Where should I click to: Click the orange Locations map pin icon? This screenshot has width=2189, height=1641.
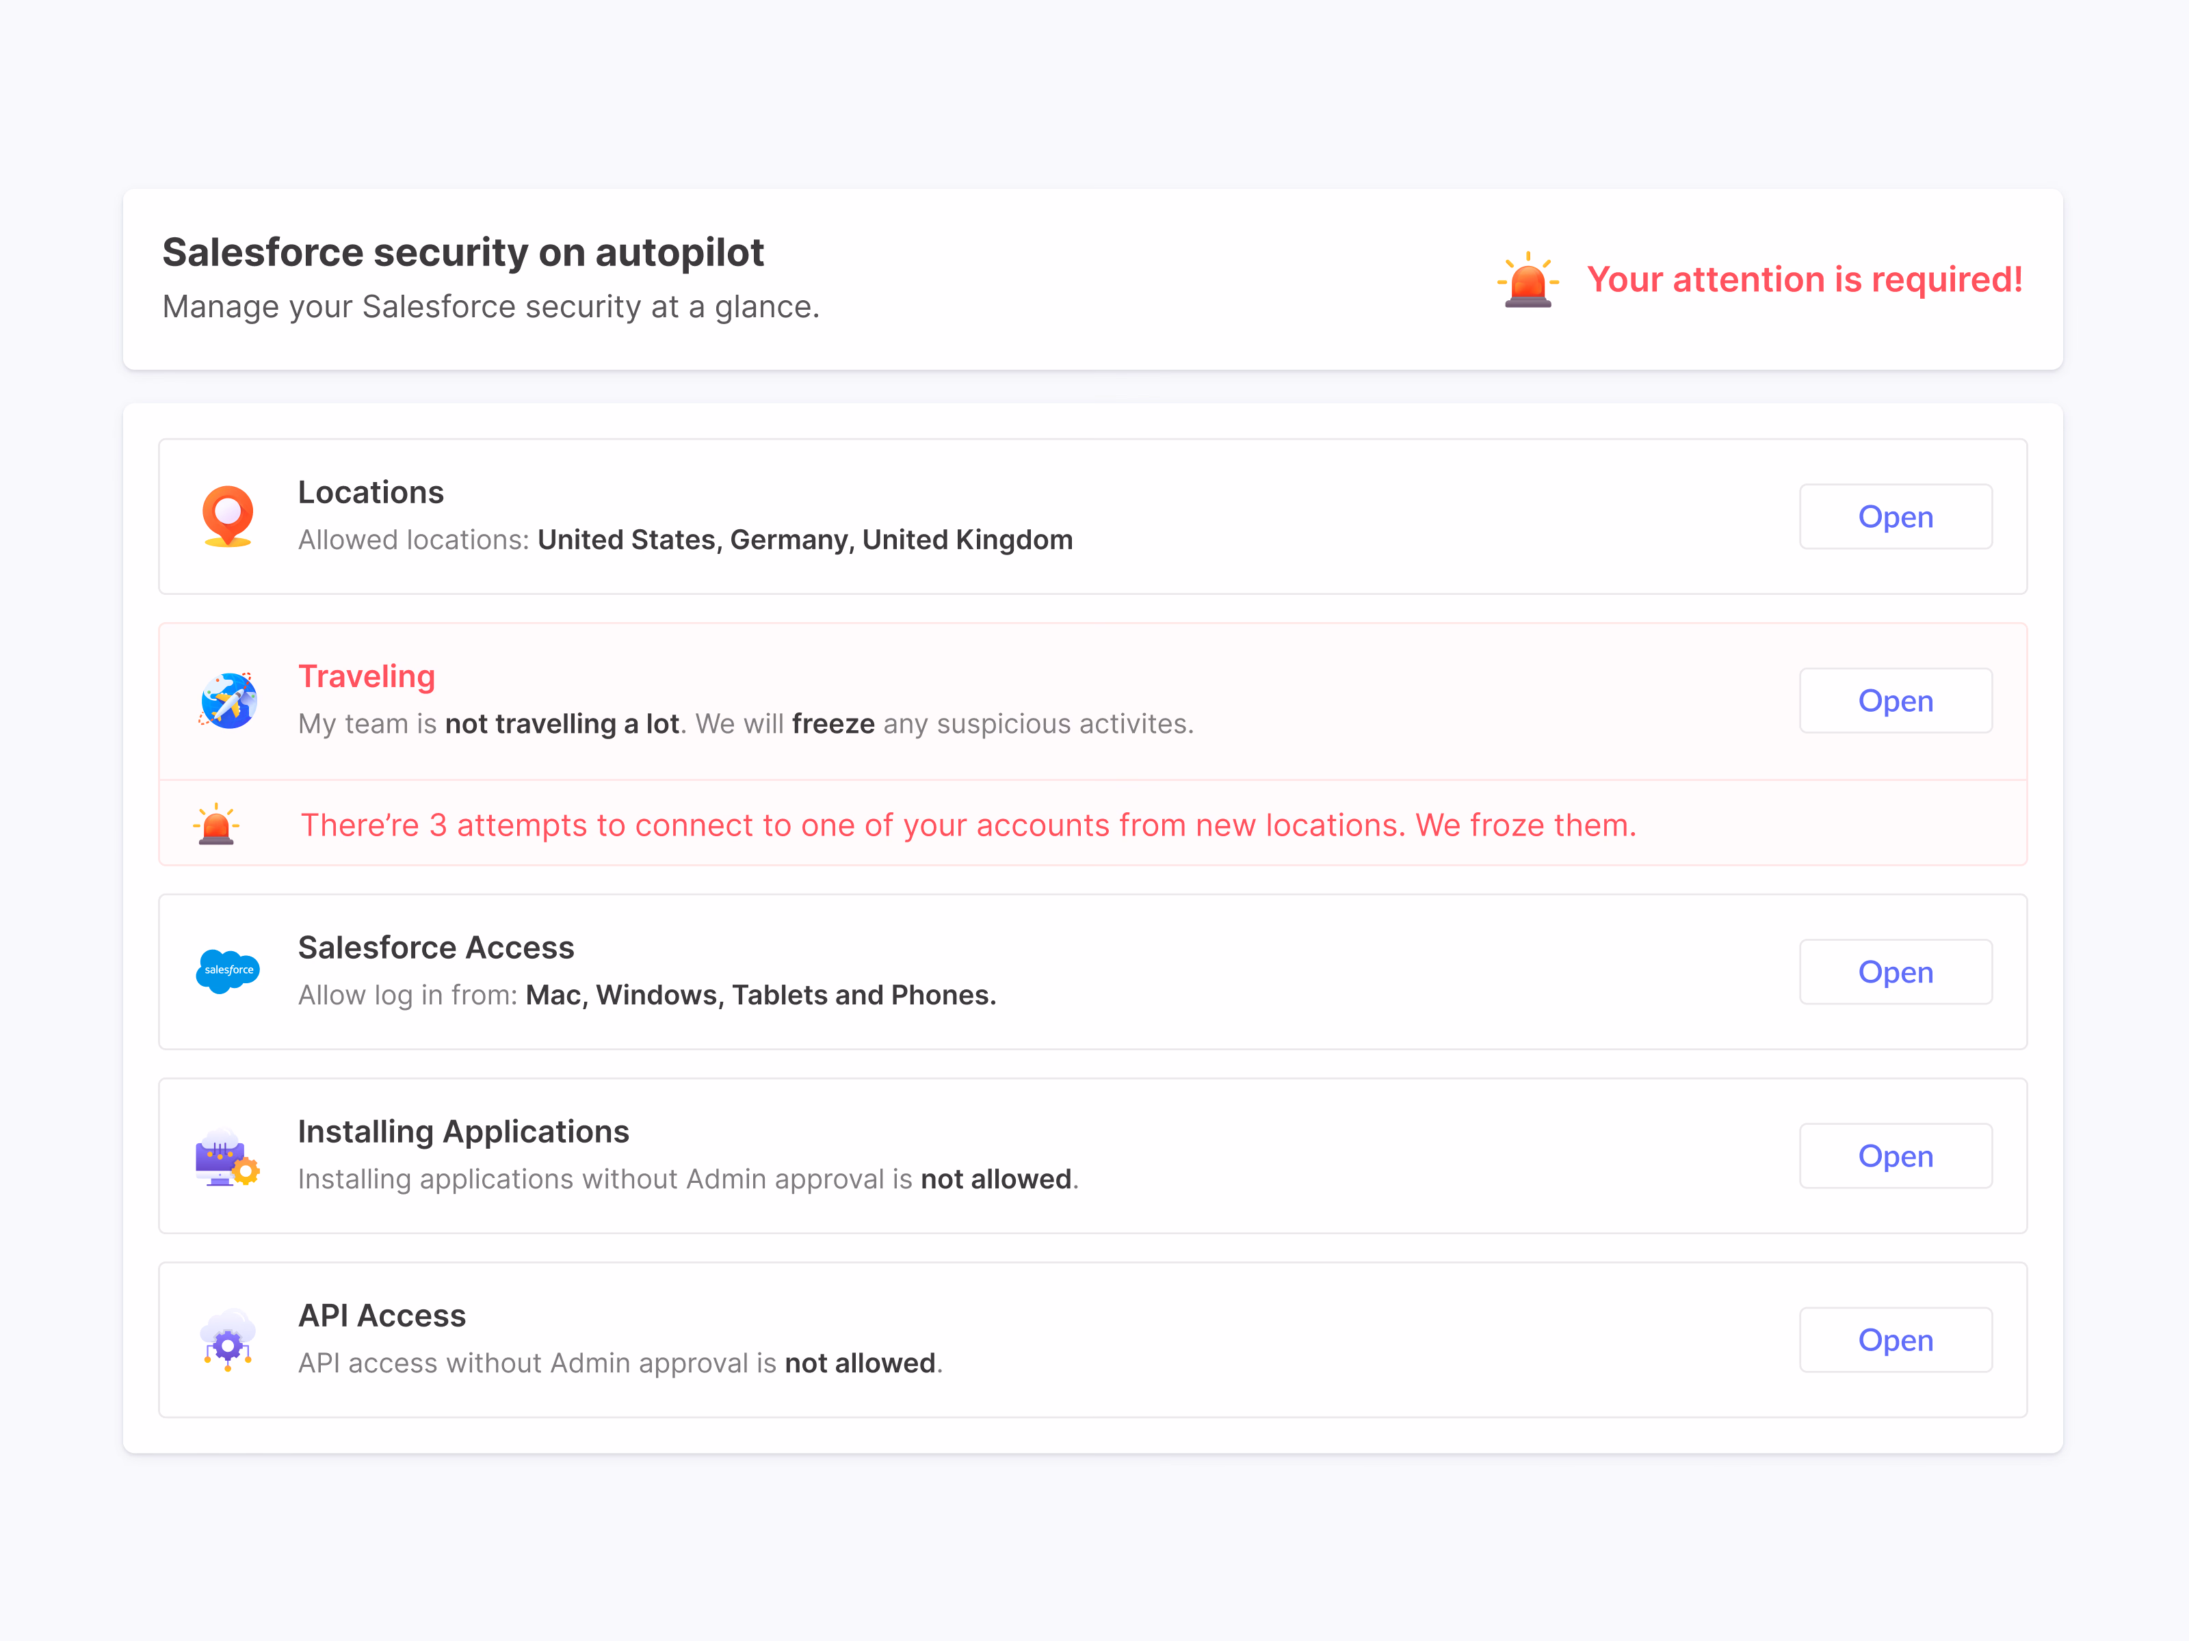tap(228, 516)
